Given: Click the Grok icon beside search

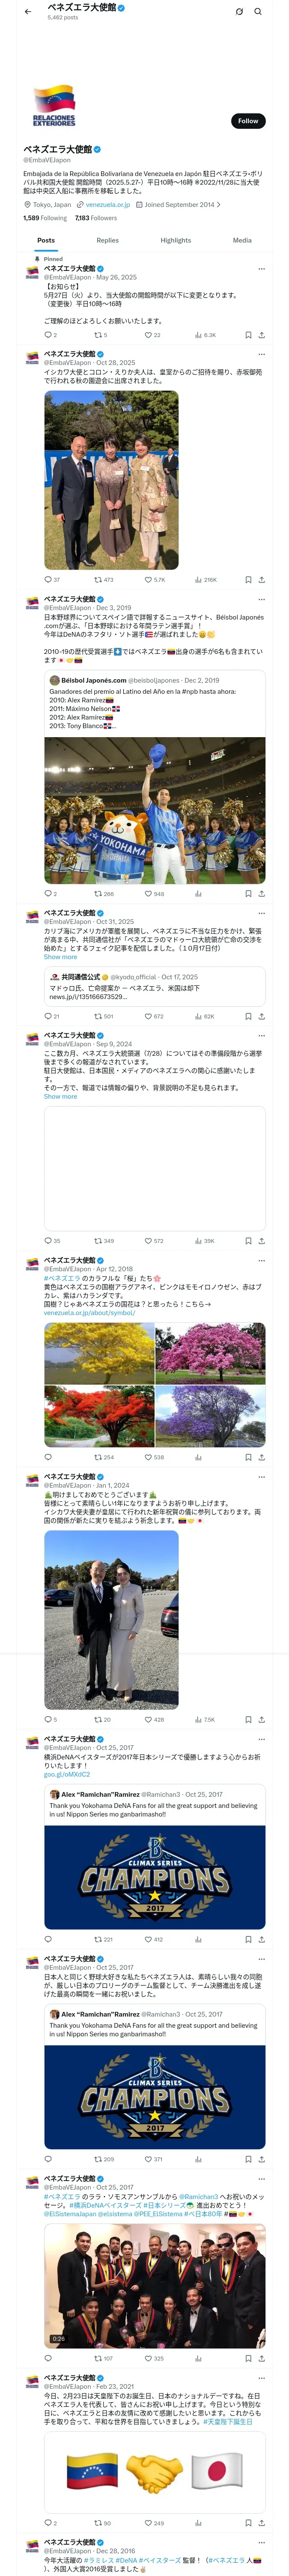Looking at the screenshot, I should [239, 12].
